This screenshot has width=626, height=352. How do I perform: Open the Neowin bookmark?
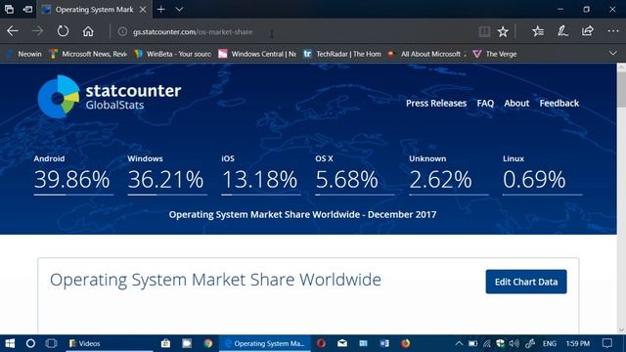point(24,54)
